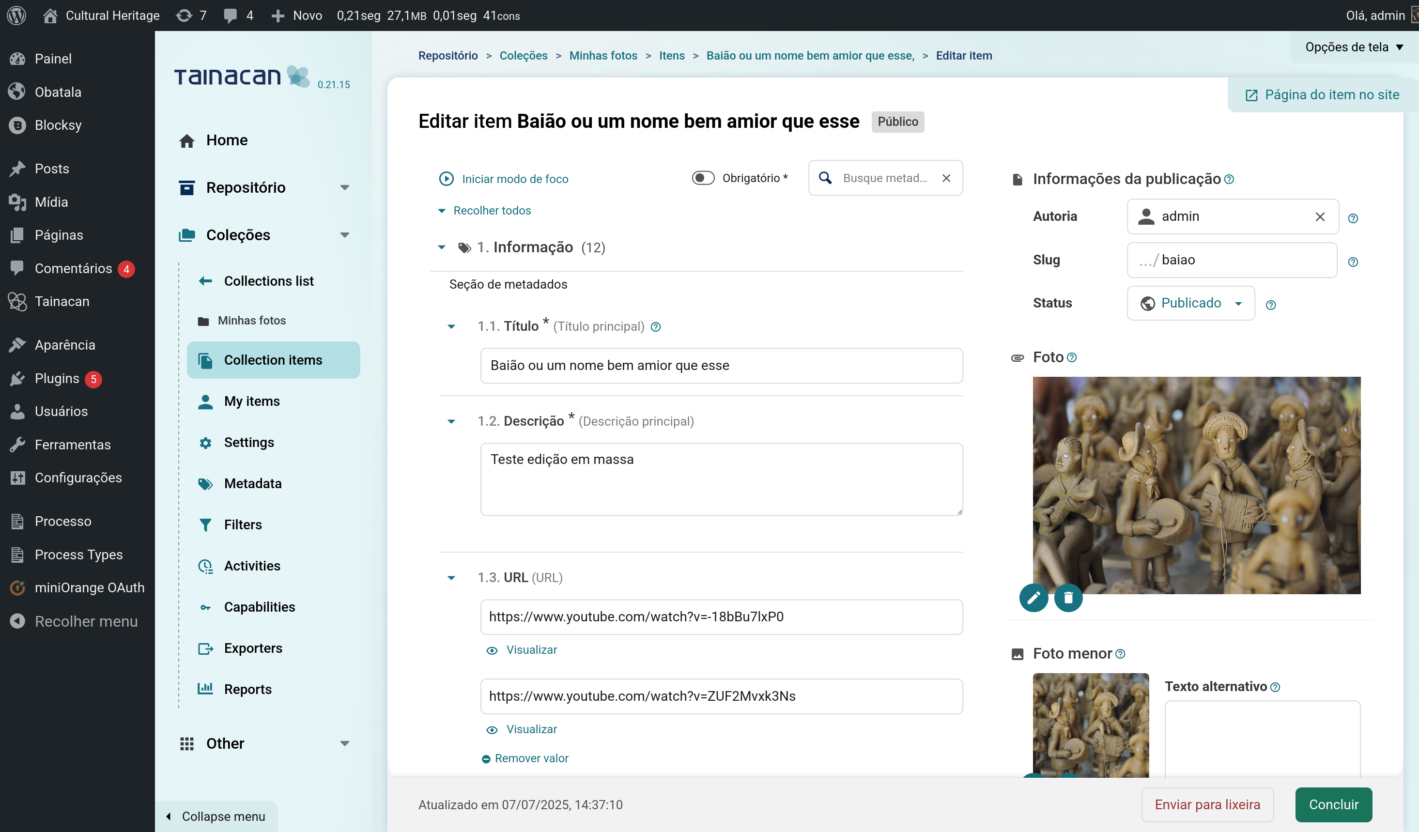Go to Minhas fotos breadcrumb
1419x832 pixels.
point(602,55)
